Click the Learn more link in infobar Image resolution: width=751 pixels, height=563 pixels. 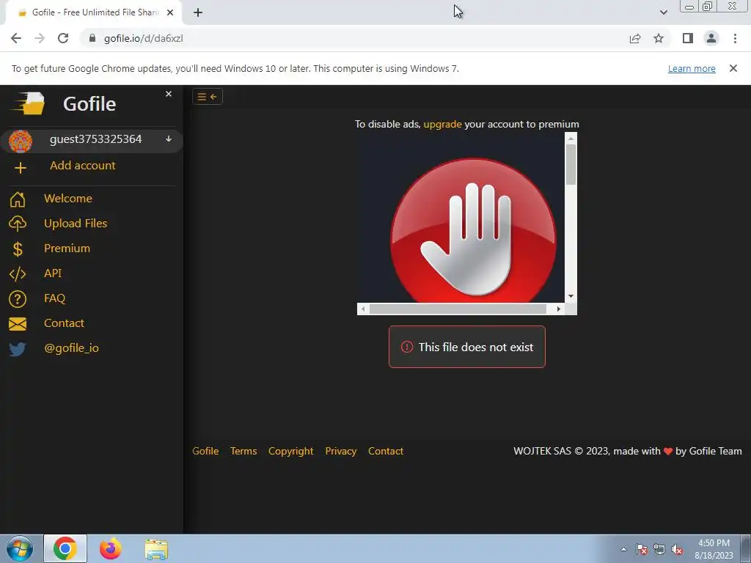point(692,68)
